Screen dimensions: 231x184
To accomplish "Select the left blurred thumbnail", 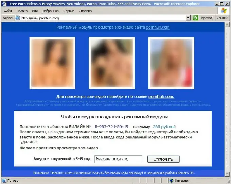I will [52, 63].
